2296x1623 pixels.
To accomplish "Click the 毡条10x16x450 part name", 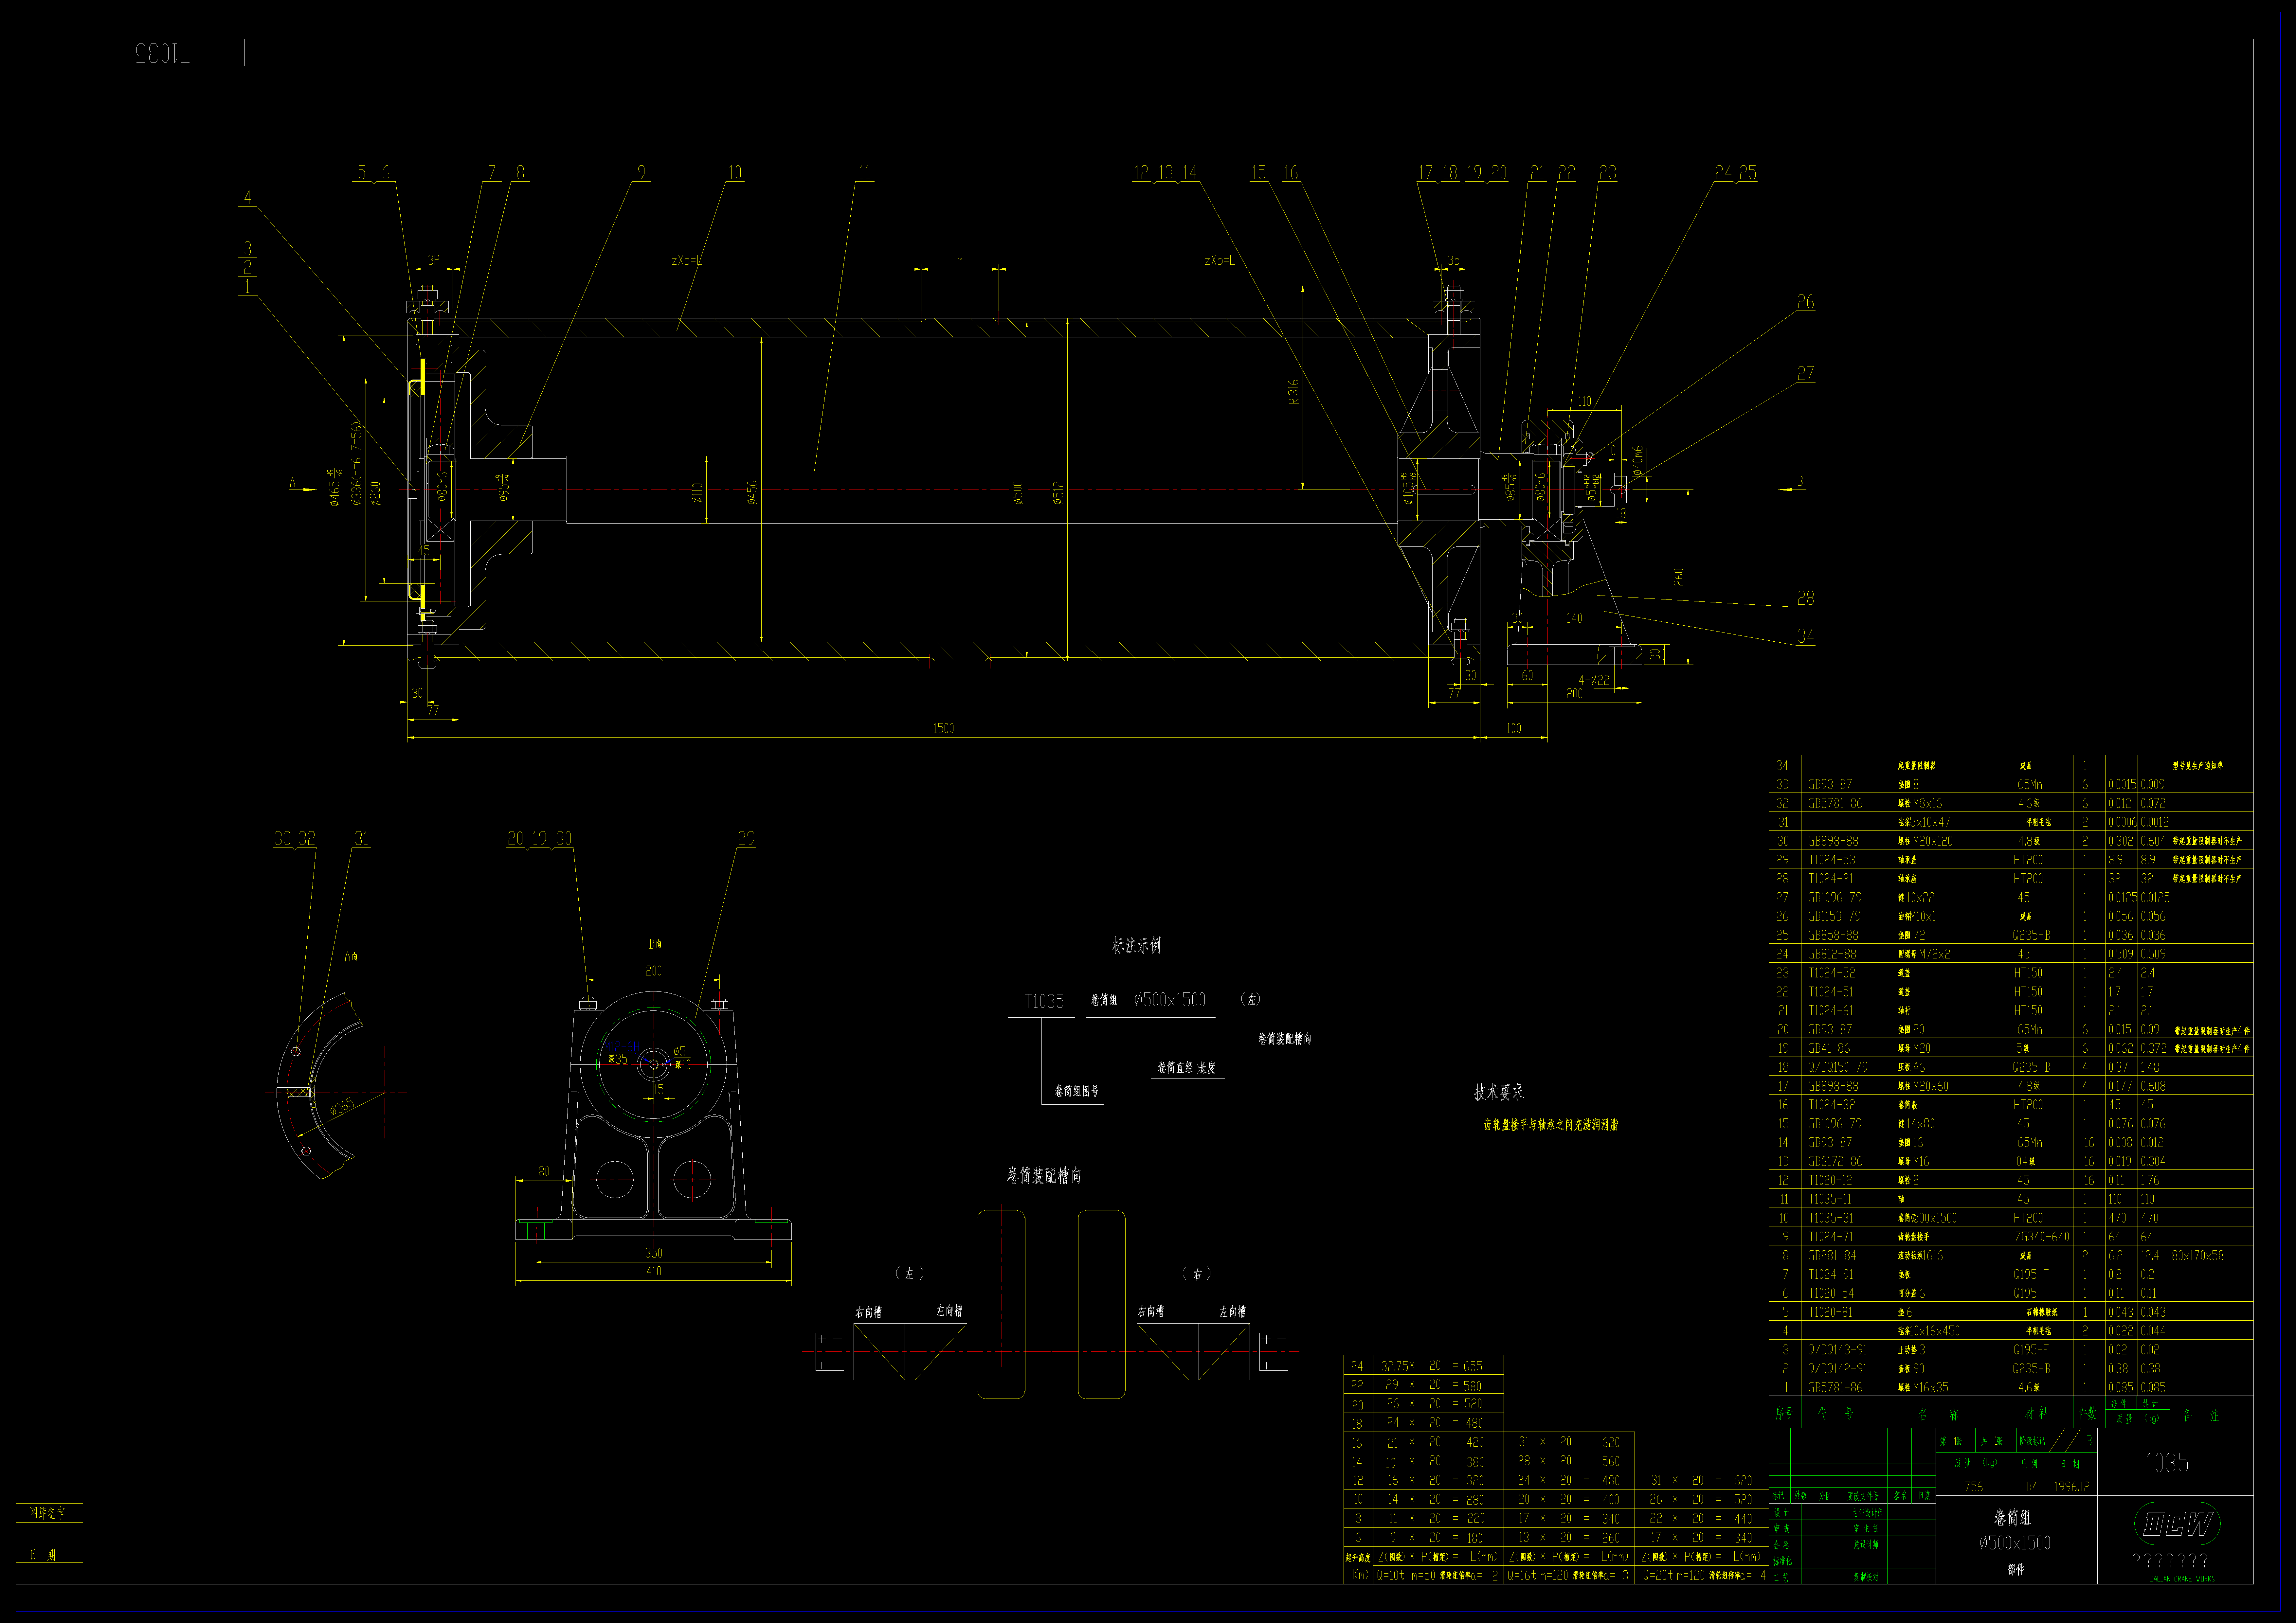I will 1929,1331.
